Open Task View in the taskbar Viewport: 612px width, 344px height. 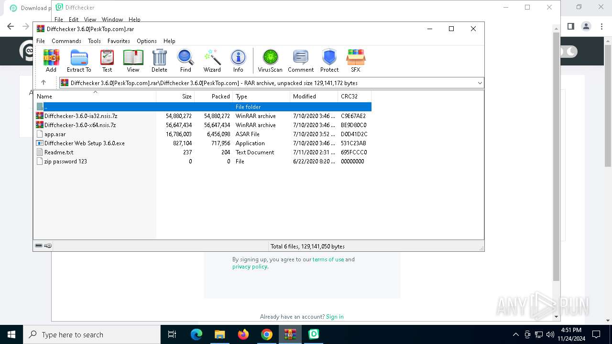172,334
